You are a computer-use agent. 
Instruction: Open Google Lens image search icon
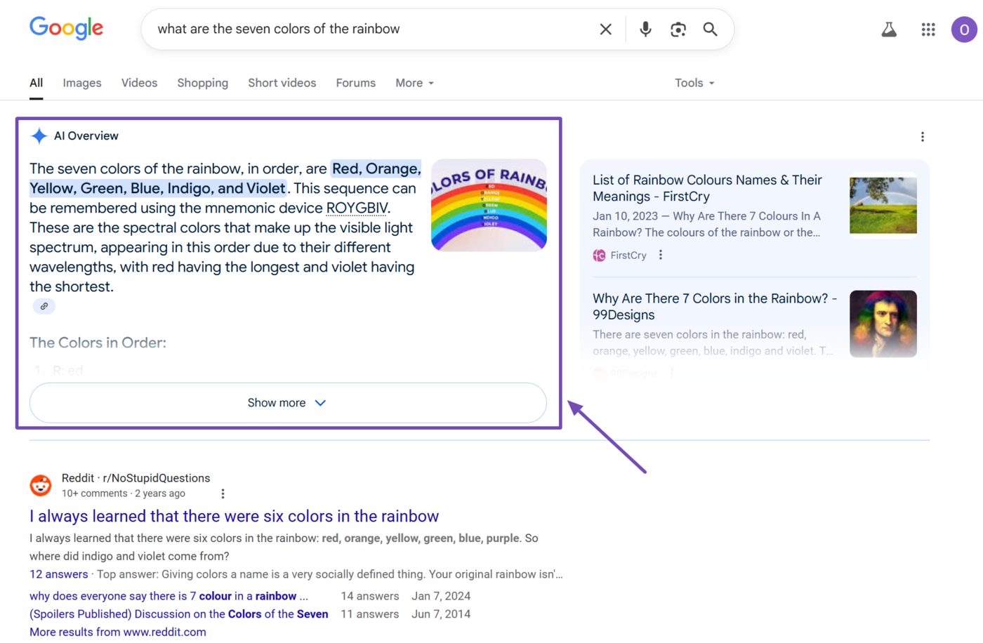[x=678, y=29]
